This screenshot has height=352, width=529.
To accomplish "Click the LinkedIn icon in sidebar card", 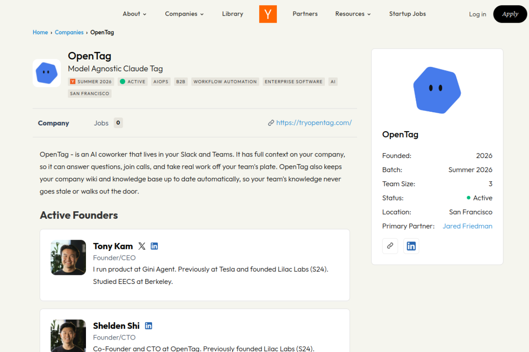I will coord(411,246).
